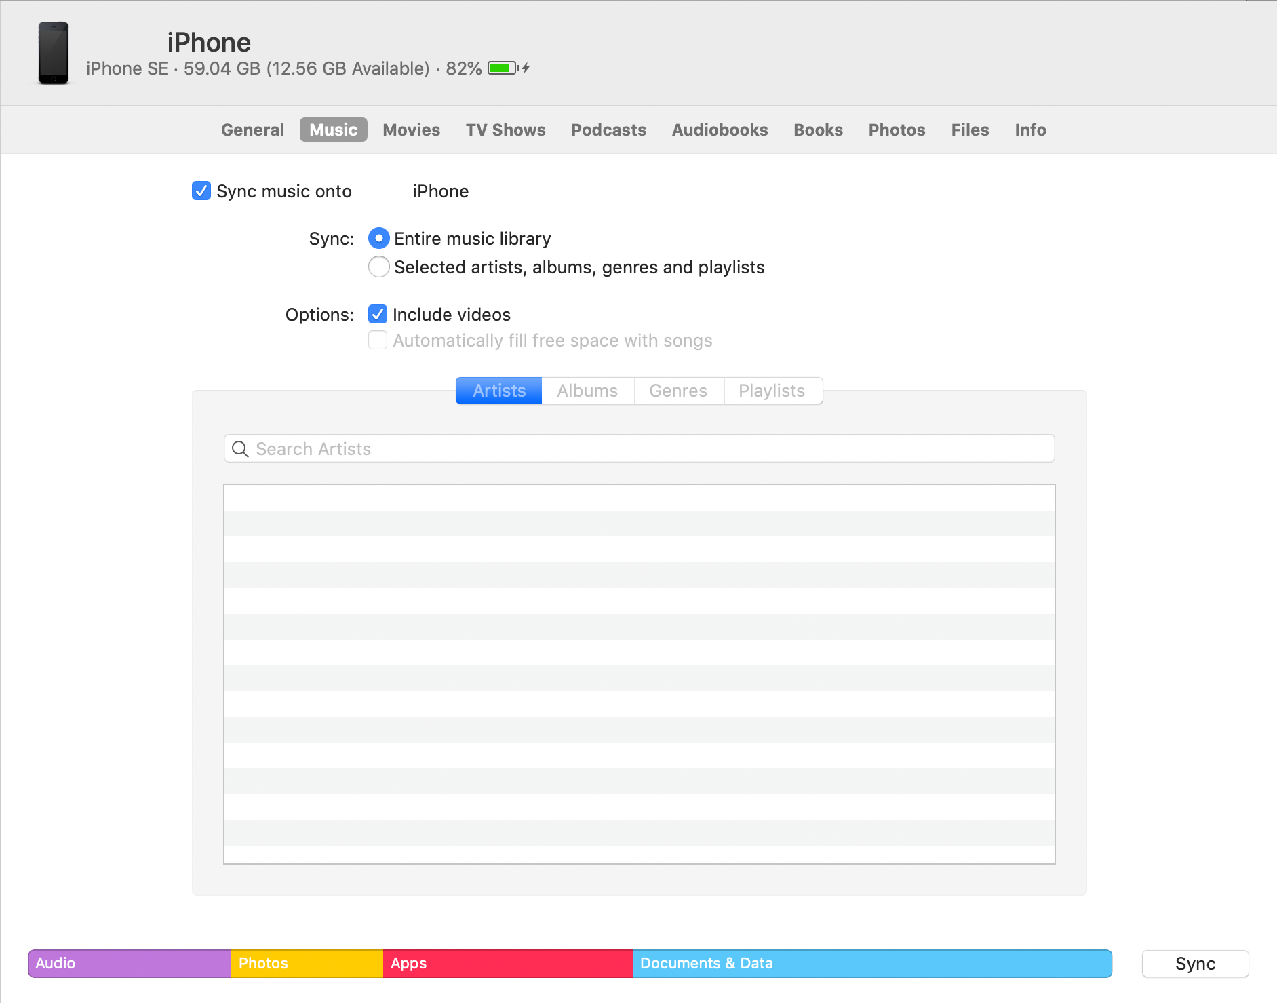Click the iPhone device icon
The width and height of the screenshot is (1277, 1003).
pyautogui.click(x=54, y=53)
